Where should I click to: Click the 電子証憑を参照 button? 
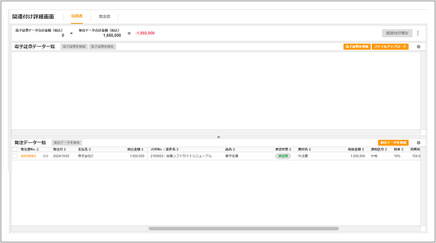[357, 47]
